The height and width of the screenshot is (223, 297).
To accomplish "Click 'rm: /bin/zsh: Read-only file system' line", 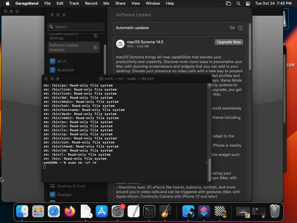I will [x=79, y=142].
